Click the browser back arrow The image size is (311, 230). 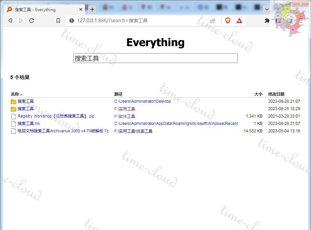[x=10, y=21]
